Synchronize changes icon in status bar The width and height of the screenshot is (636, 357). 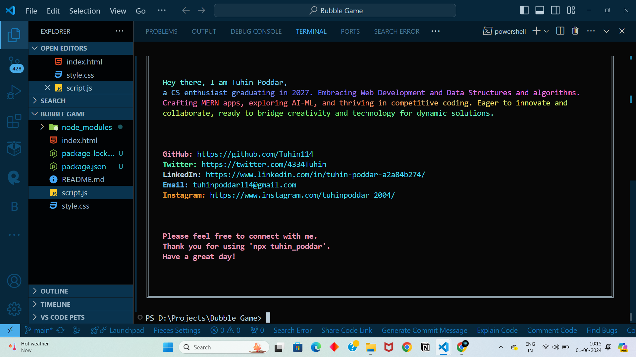point(61,330)
